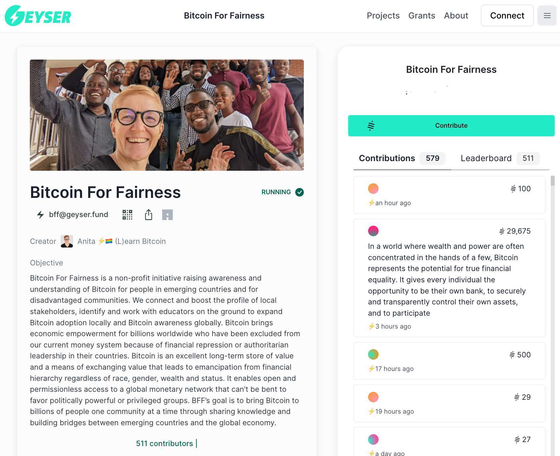
Task: Open the Projects page
Action: point(383,16)
